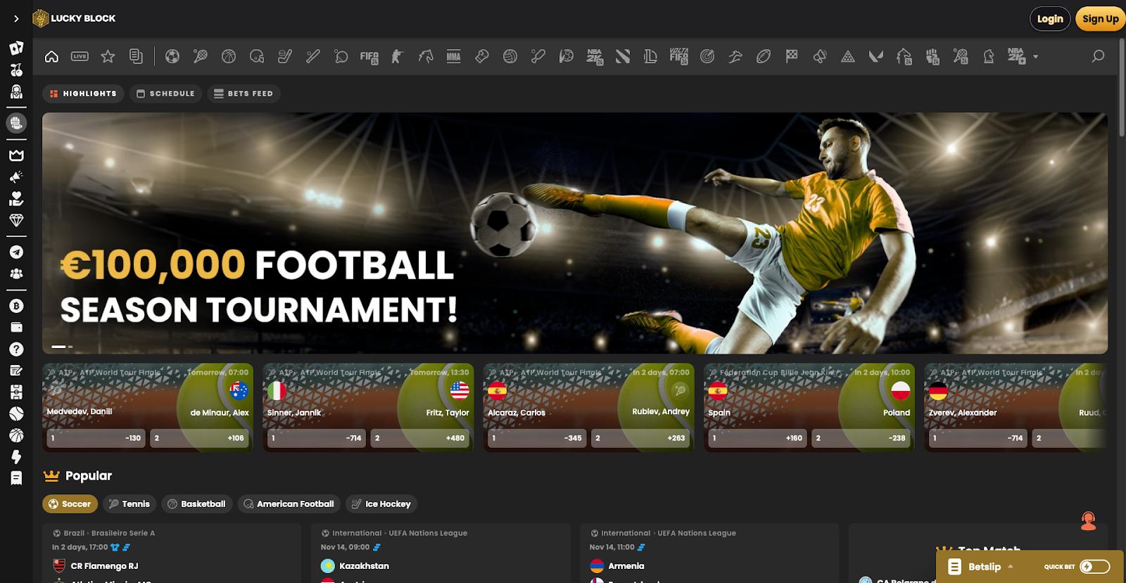
Task: Switch to the Bets Feed tab
Action: [x=243, y=94]
